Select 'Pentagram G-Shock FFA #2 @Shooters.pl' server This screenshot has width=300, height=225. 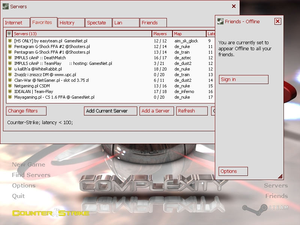[x=111, y=46]
